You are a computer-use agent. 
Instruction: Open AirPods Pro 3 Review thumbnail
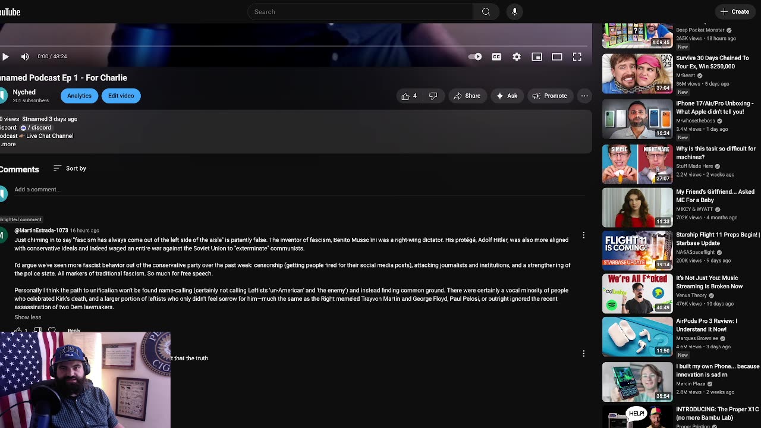tap(637, 336)
